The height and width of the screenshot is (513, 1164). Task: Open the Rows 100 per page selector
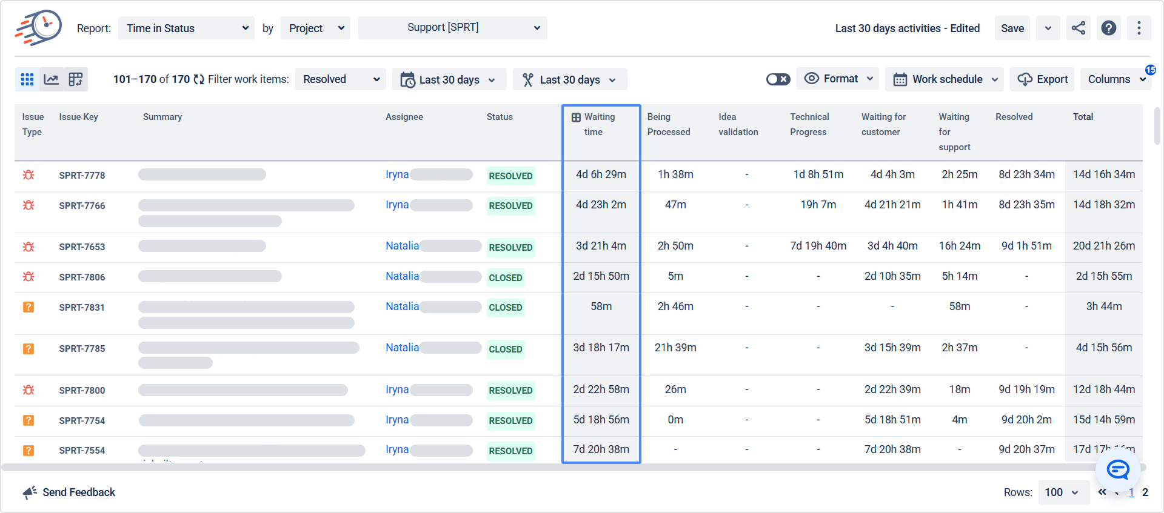tap(1063, 492)
